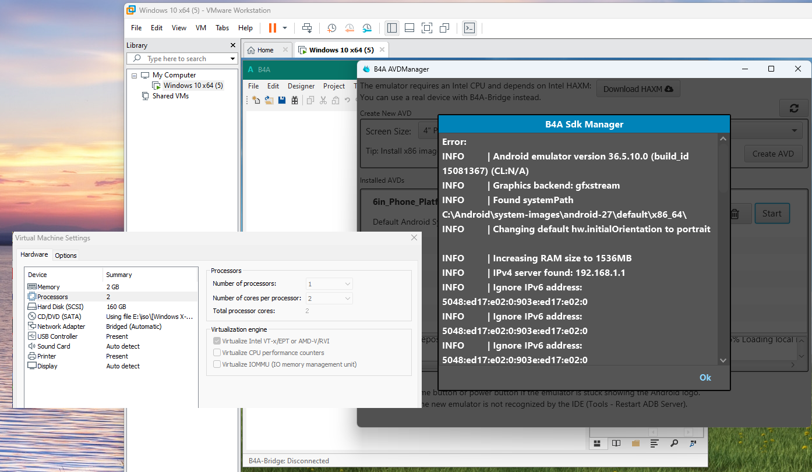Click the B4A Open project toolbar icon
This screenshot has width=812, height=472.
(269, 100)
